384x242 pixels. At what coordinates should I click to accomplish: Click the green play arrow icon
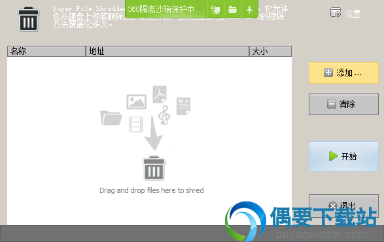(334, 156)
